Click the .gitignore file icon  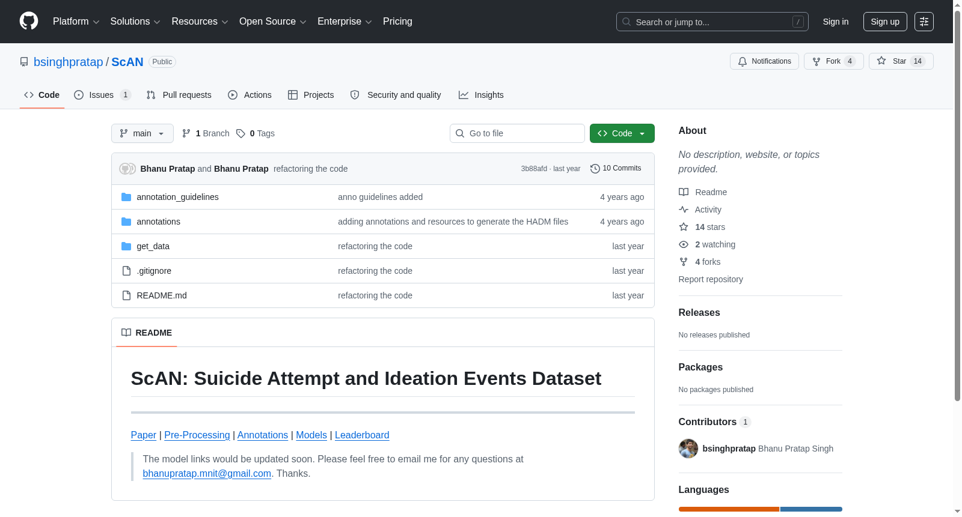tap(126, 271)
